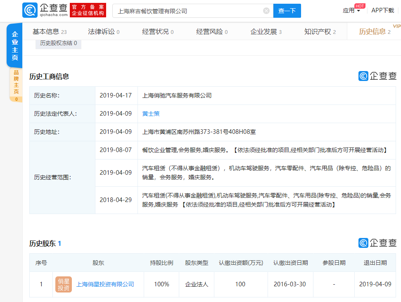Viewport: 401px width, 302px height.
Task: Switch to the 基本信息 tab
Action: pos(50,32)
